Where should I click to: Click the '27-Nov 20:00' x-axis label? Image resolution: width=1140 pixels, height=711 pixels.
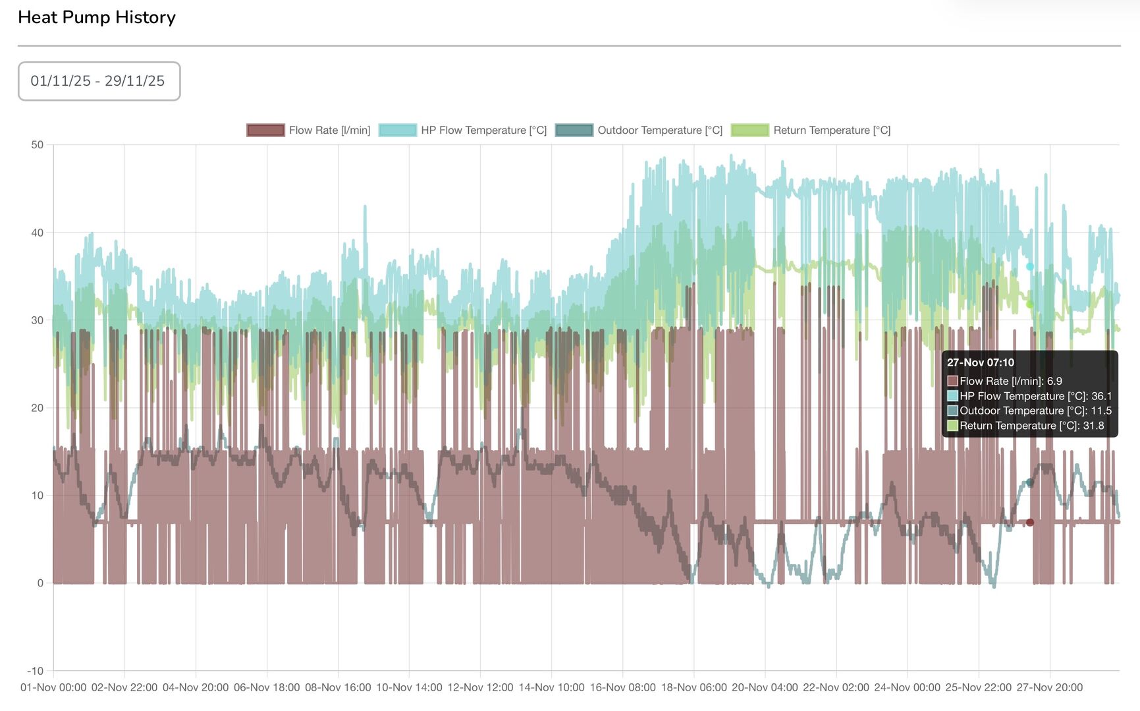click(x=1049, y=687)
